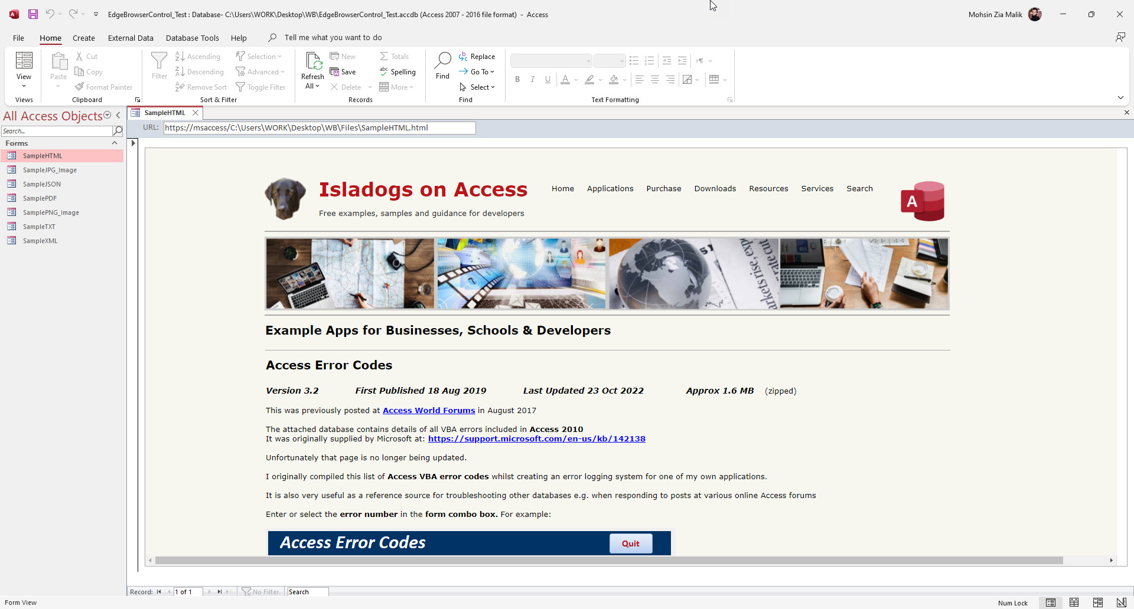Image resolution: width=1134 pixels, height=609 pixels.
Task: Run the Spelling checker
Action: click(397, 72)
